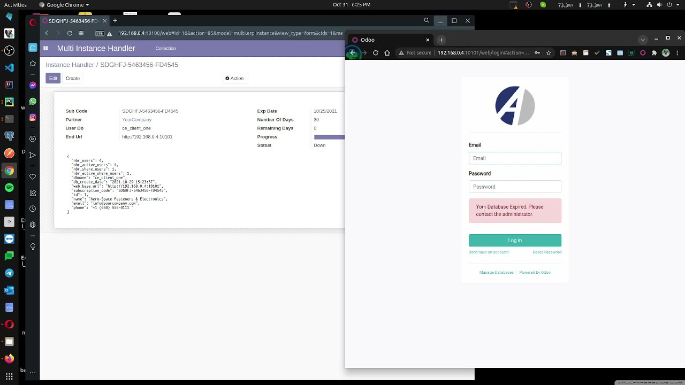Reload the Opera page
Viewport: 685px width, 385px height.
click(x=70, y=33)
